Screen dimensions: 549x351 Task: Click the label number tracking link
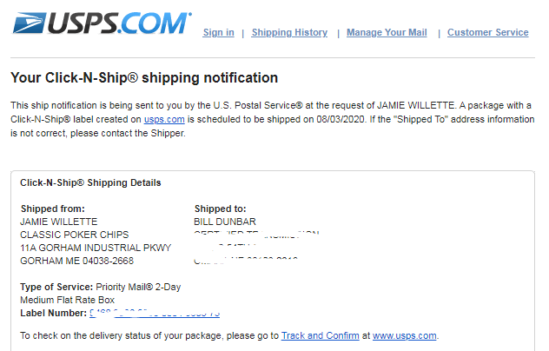[154, 313]
